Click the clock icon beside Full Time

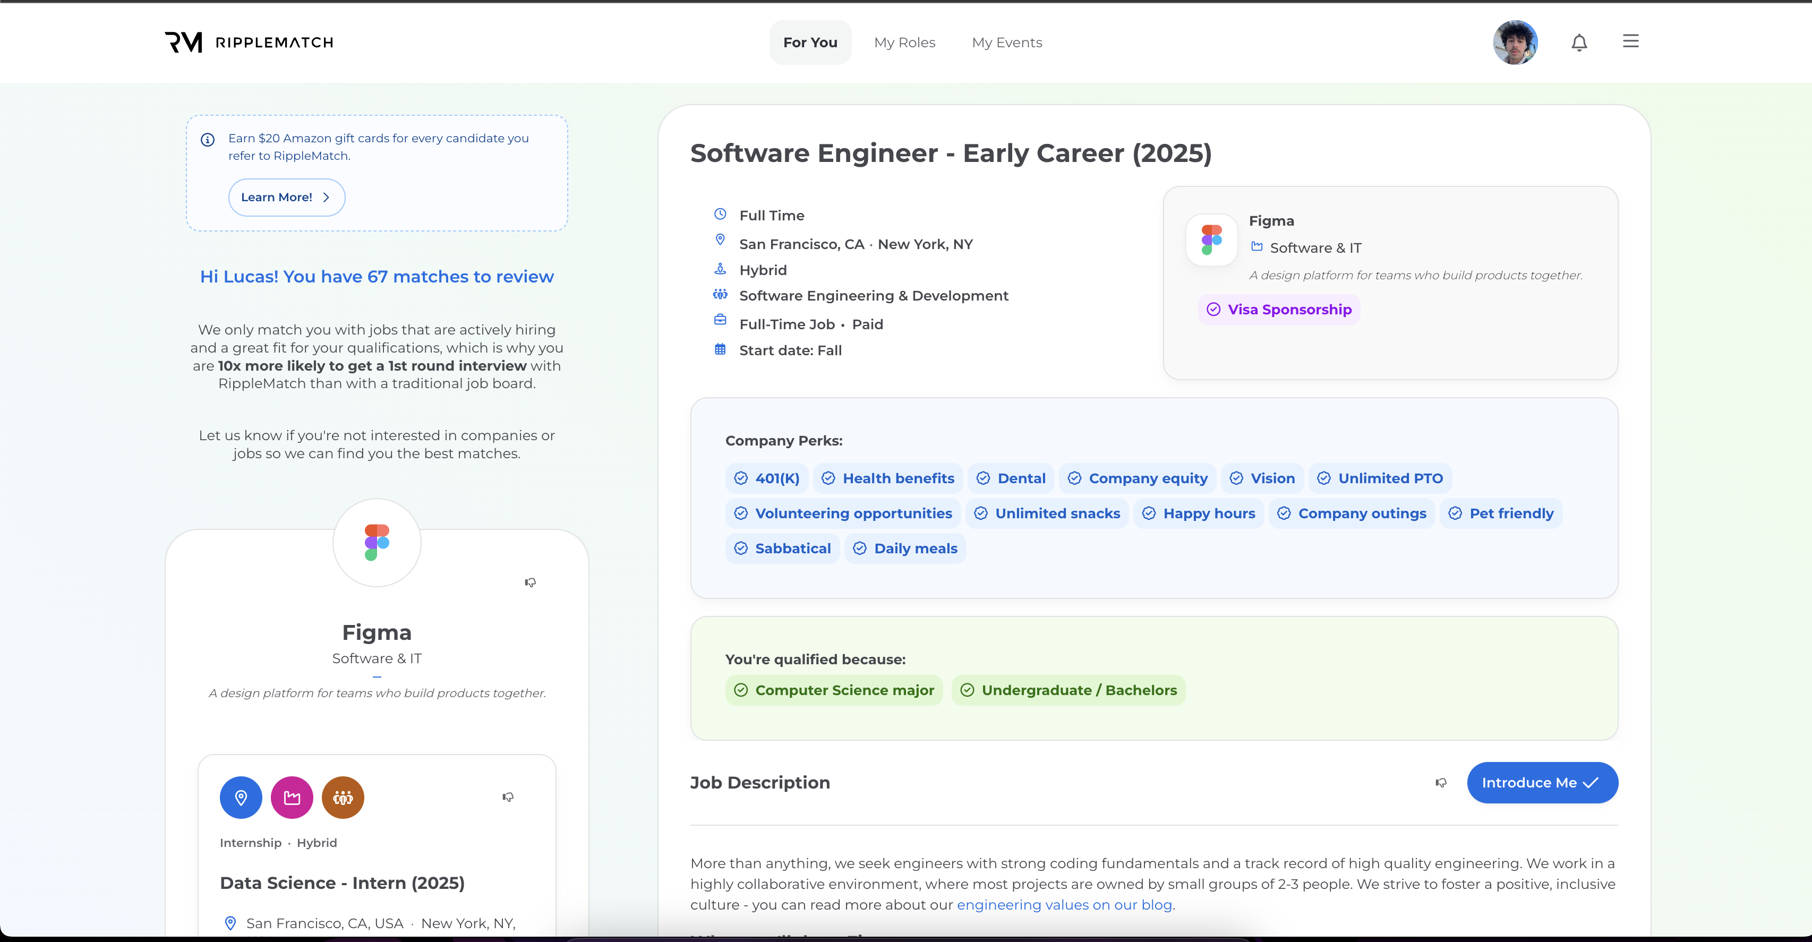coord(720,214)
